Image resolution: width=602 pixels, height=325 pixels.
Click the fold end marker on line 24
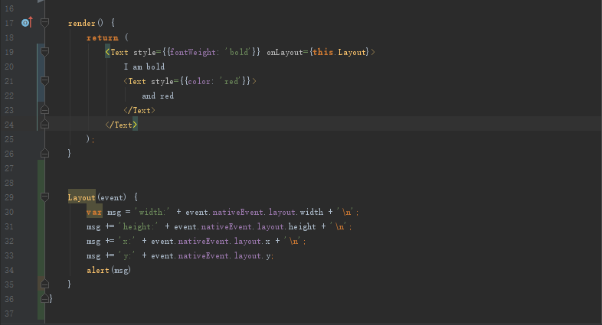tap(44, 125)
